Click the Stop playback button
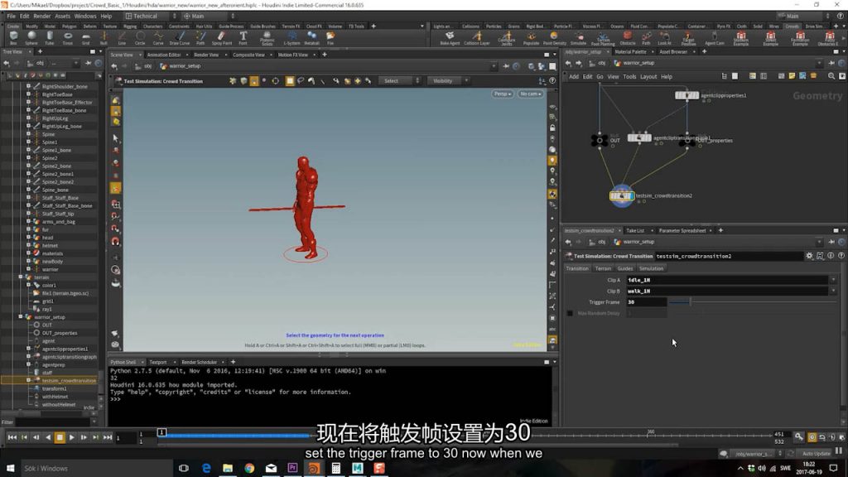 click(60, 437)
